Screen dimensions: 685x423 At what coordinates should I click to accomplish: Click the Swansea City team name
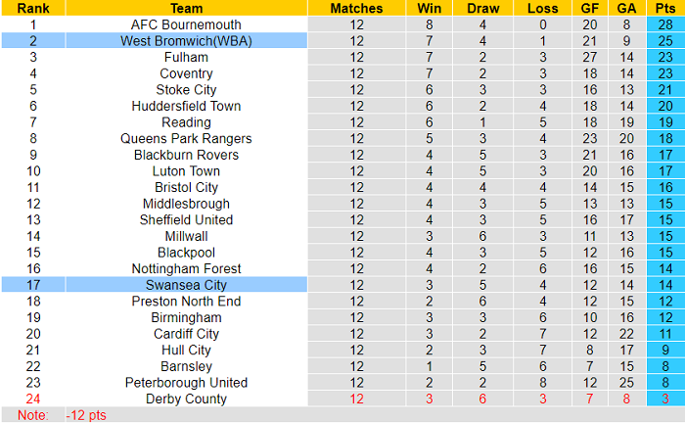coord(186,285)
